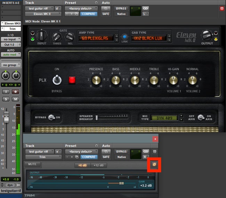Select the Eleven MKII insert slot

click(11, 23)
